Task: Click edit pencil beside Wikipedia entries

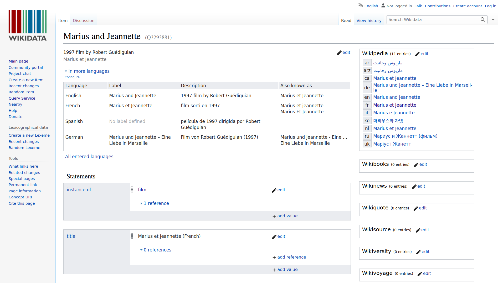Action: click(x=417, y=54)
